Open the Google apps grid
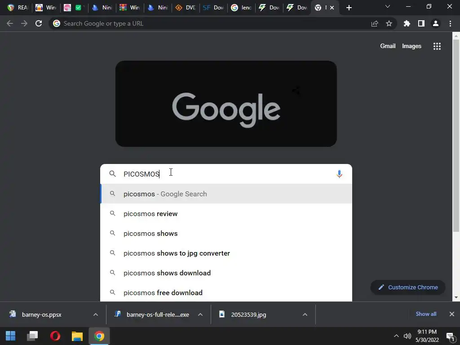Image resolution: width=460 pixels, height=345 pixels. pyautogui.click(x=437, y=46)
